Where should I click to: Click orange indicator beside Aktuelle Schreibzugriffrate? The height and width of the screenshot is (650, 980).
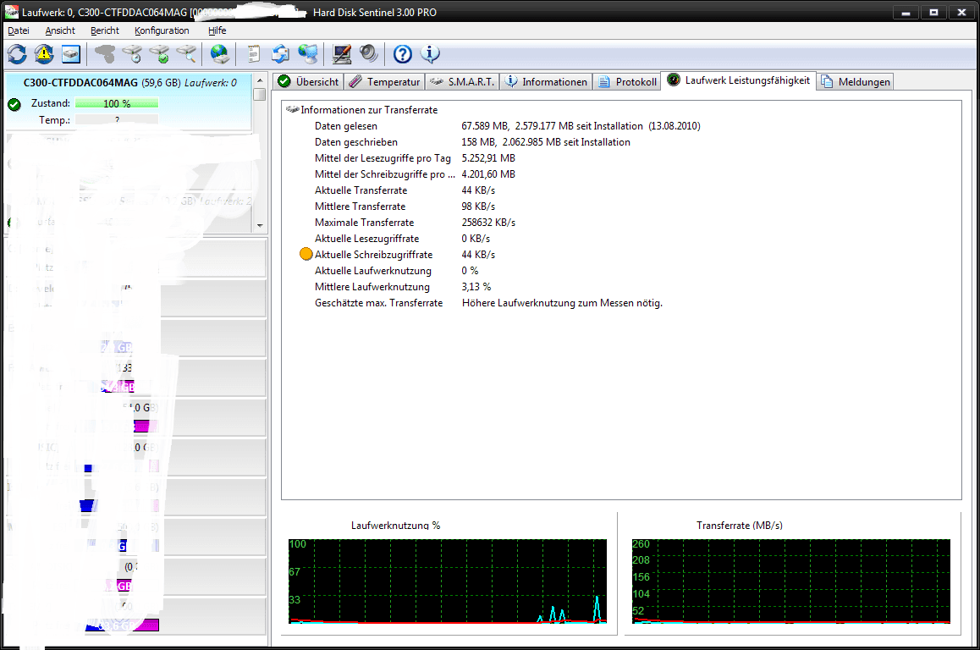(x=306, y=255)
